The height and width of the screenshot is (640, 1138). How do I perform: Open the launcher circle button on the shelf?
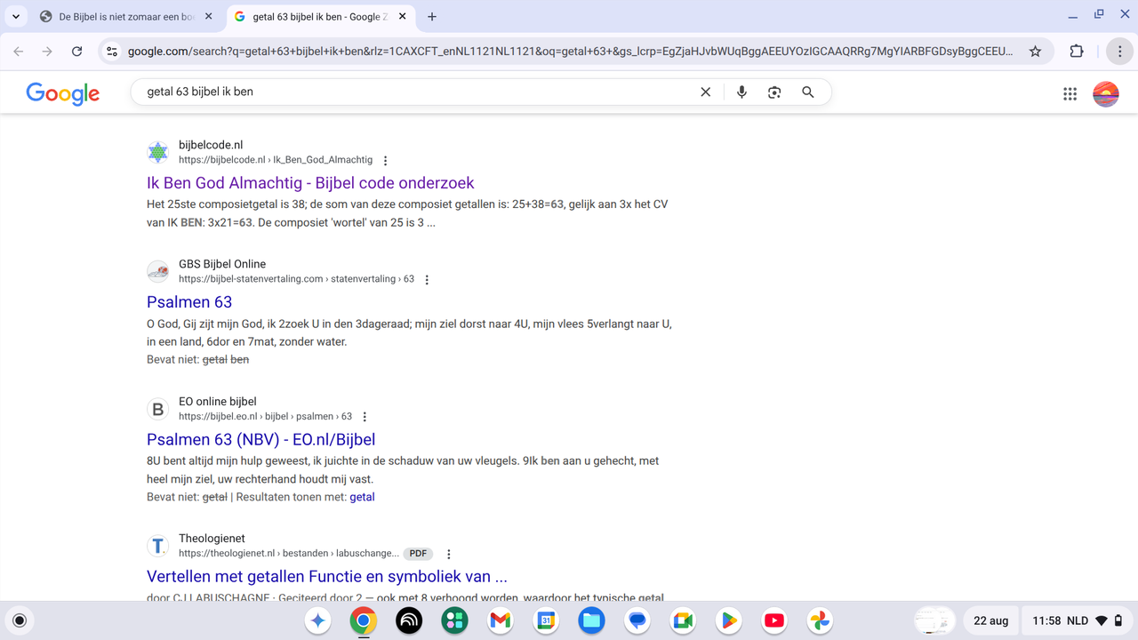coord(20,620)
